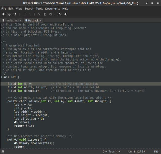Minimize the Bat.jack editor window

click(x=146, y=3)
